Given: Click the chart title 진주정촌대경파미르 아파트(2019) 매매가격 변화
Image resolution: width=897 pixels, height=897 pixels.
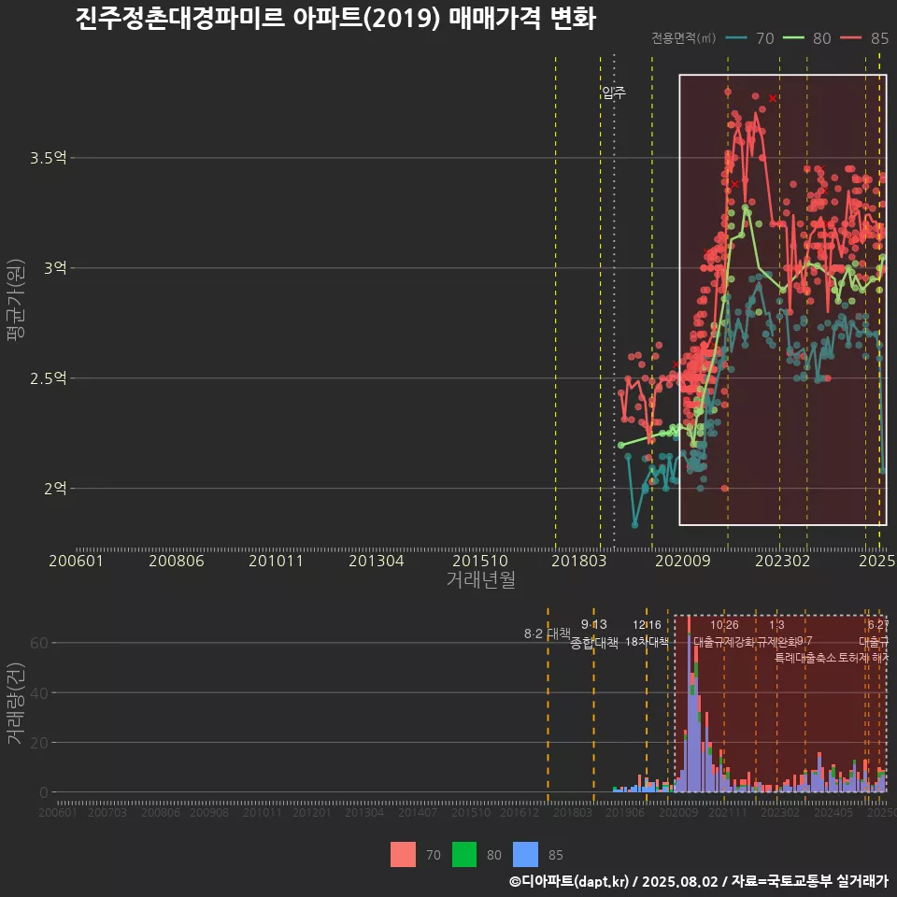Looking at the screenshot, I should point(335,18).
